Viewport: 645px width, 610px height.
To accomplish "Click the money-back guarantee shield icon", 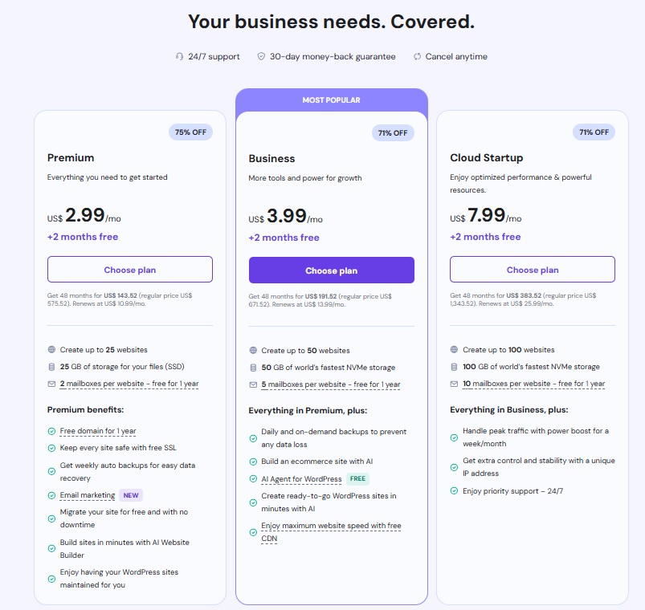I will click(x=261, y=57).
